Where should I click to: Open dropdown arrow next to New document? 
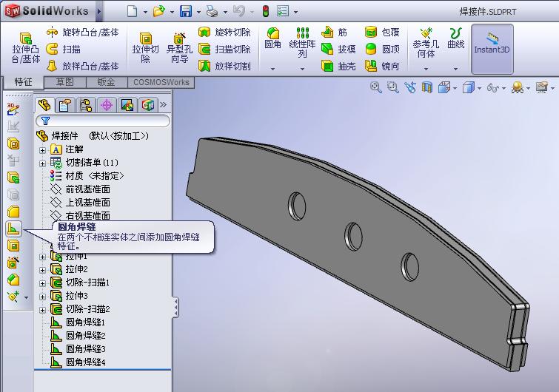145,12
